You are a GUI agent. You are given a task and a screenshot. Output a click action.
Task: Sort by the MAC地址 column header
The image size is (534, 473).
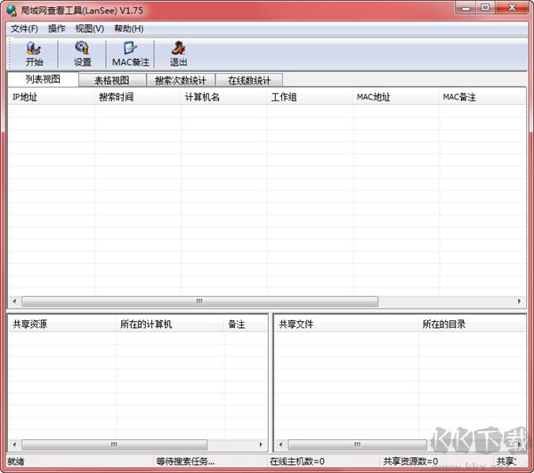pyautogui.click(x=396, y=97)
